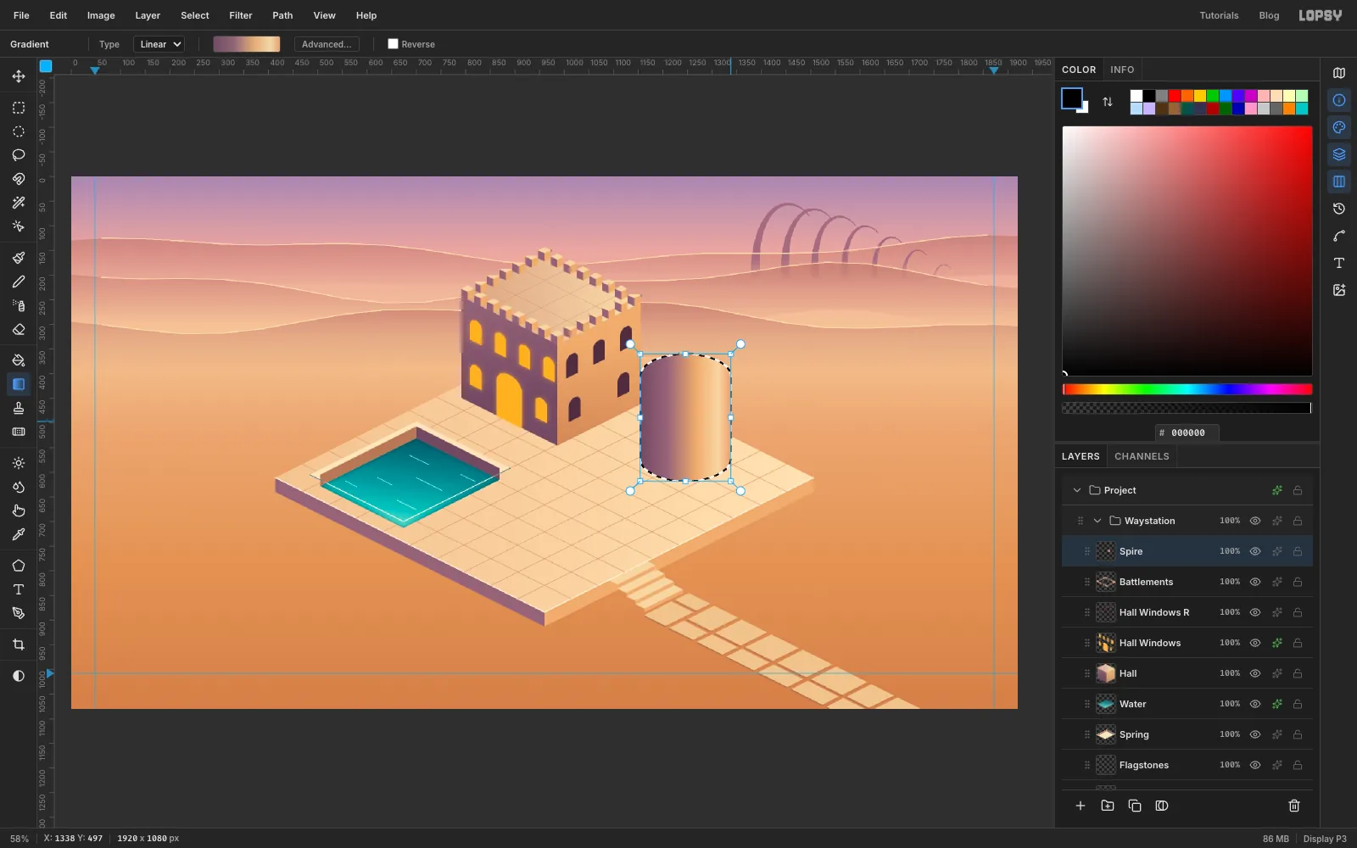Open the Layer menu

tap(148, 15)
